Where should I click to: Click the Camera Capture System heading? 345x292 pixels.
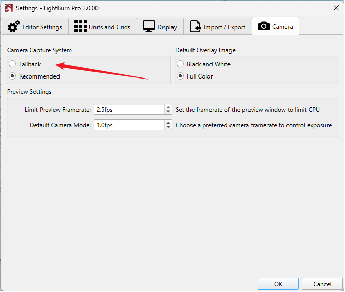click(40, 50)
